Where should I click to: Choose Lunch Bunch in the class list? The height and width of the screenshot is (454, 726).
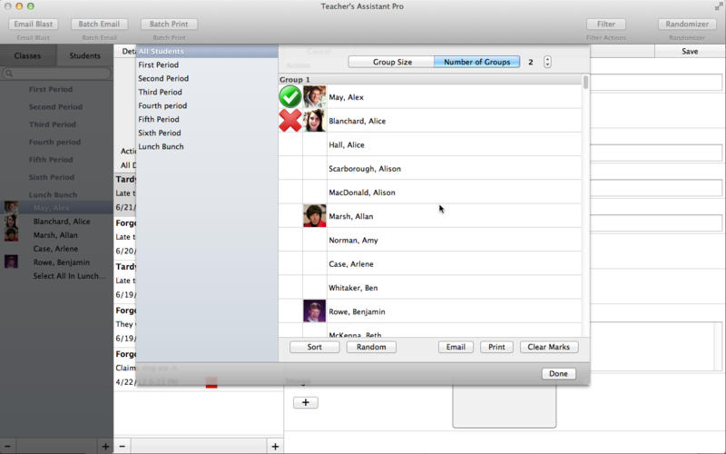pyautogui.click(x=161, y=146)
